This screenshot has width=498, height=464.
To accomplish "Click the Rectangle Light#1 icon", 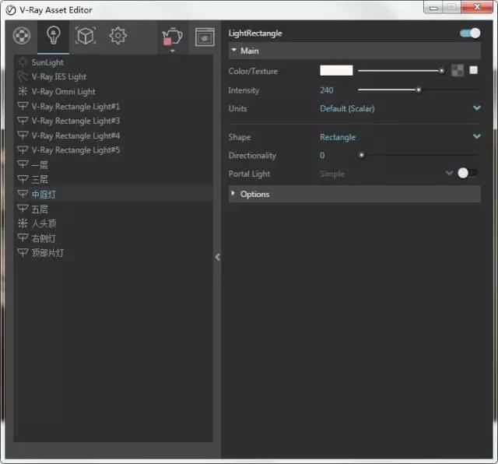I will pos(23,106).
